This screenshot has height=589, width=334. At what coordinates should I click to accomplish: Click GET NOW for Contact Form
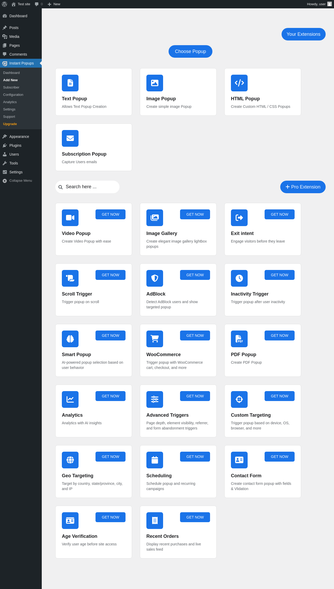click(x=279, y=457)
